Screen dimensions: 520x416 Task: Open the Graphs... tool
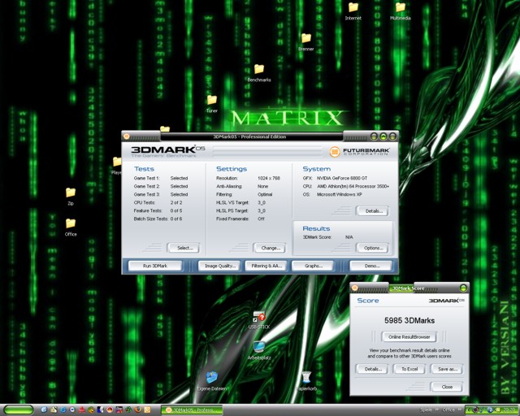coord(313,266)
